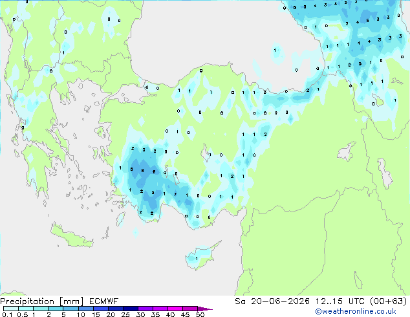Click the 10–15 mm legend swatch
Image resolution: width=410 pixels, height=317 pixels.
pyautogui.click(x=86, y=309)
